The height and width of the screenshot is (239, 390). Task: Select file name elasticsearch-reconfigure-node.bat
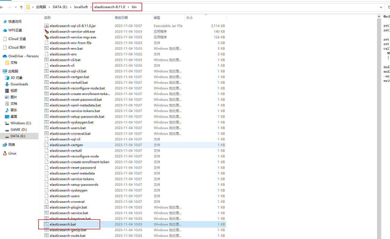[x=77, y=88]
